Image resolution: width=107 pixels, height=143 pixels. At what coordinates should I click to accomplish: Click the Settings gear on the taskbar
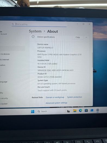click(x=97, y=110)
